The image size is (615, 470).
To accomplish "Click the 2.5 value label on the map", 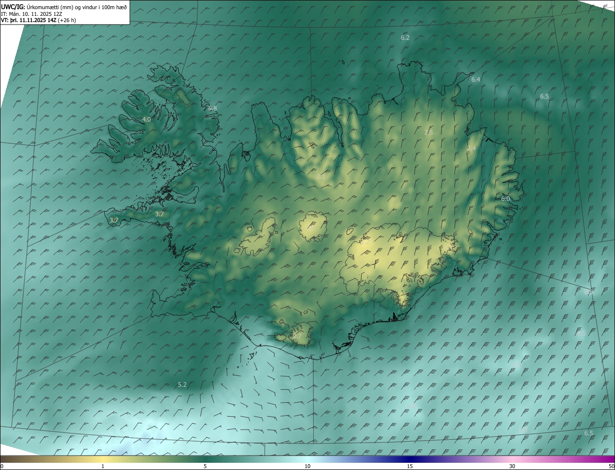I will 429,132.
